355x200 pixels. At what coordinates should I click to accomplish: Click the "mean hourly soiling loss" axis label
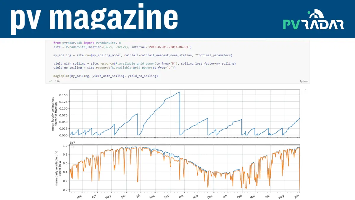tap(55, 114)
